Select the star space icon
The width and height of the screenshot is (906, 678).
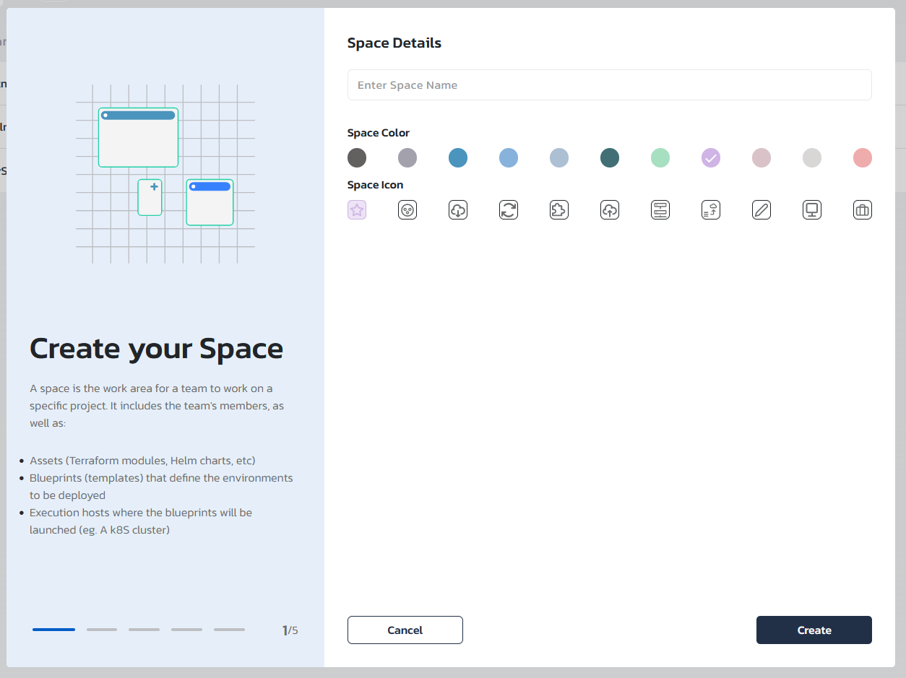356,209
